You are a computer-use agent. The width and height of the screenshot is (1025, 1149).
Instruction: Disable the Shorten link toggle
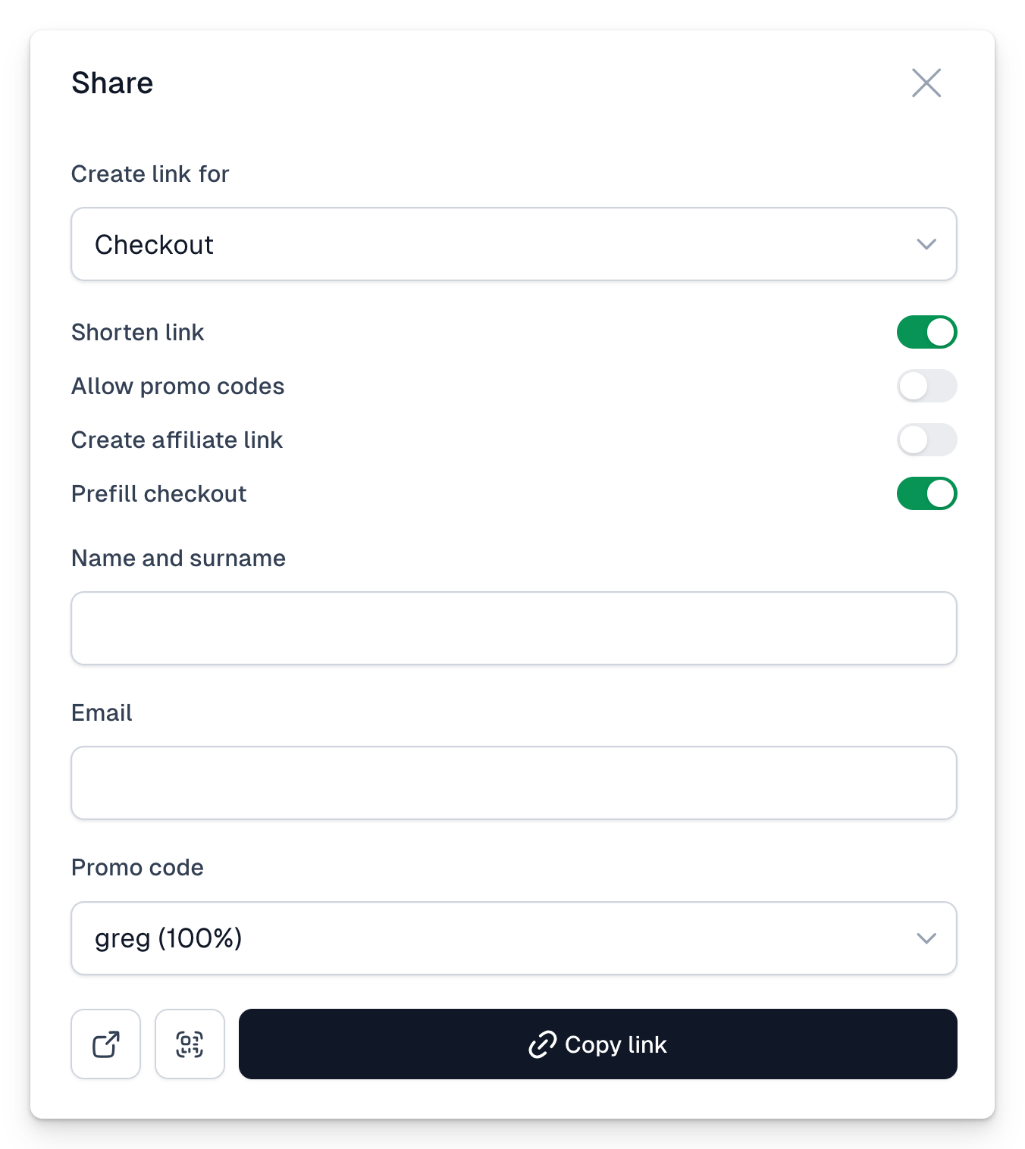[926, 332]
